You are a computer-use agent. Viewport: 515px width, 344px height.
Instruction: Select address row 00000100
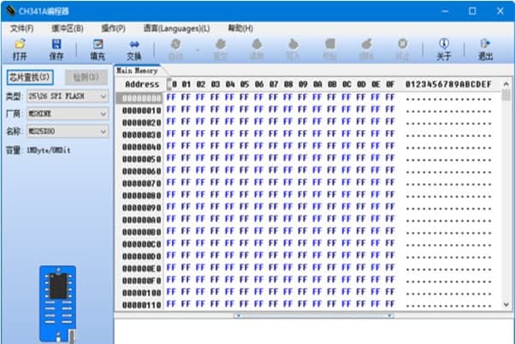point(141,293)
